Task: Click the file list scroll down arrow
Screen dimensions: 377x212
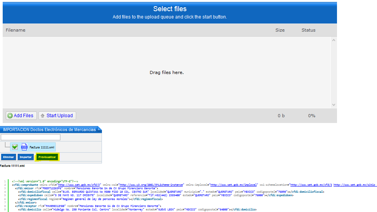Action: pos(334,105)
